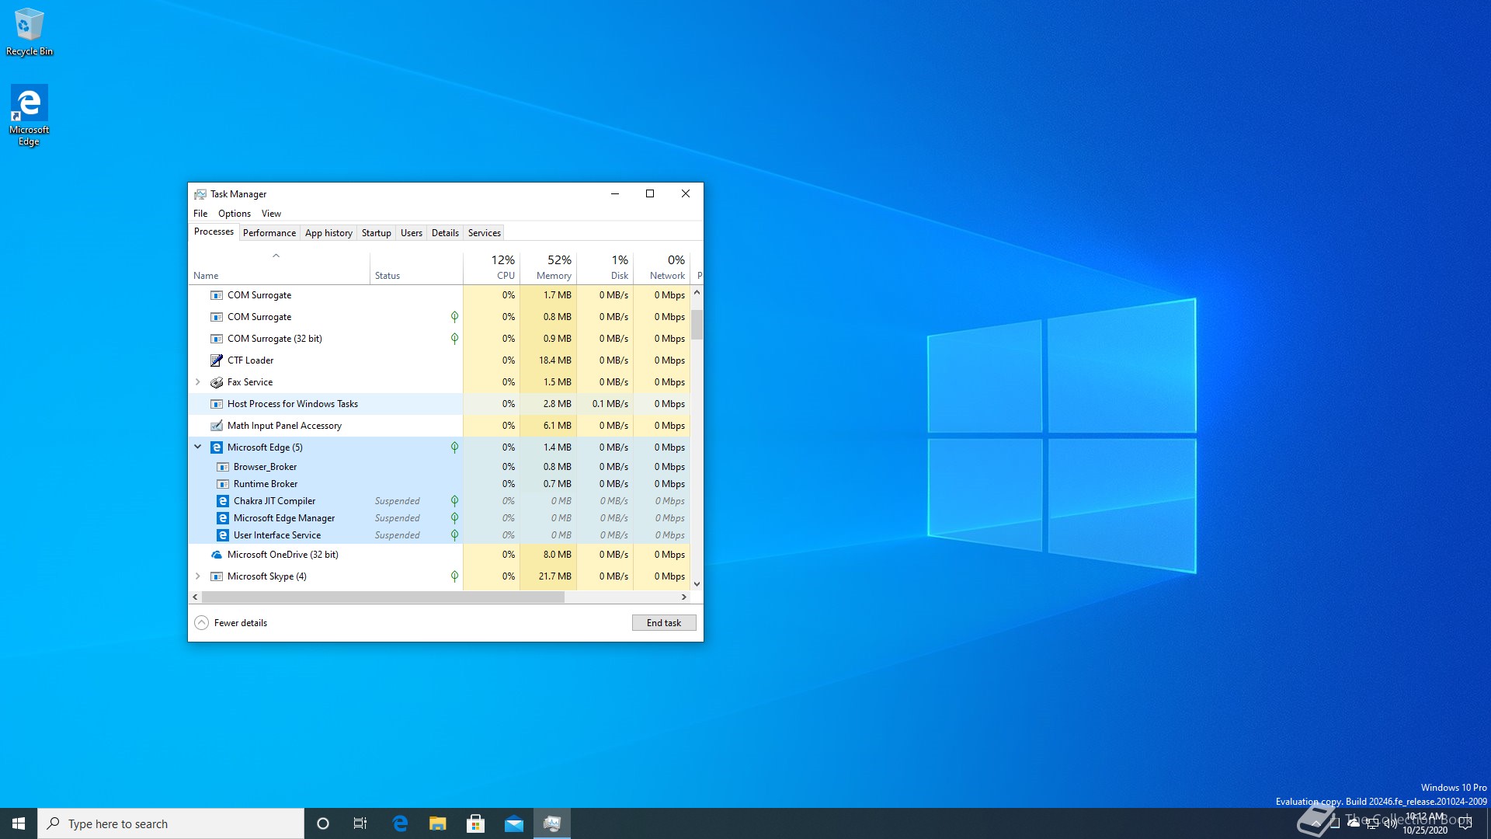Click the scroll down arrow of the process list
1491x839 pixels.
tap(697, 584)
